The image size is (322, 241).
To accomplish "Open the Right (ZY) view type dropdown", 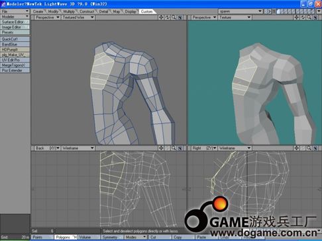I will [204, 148].
